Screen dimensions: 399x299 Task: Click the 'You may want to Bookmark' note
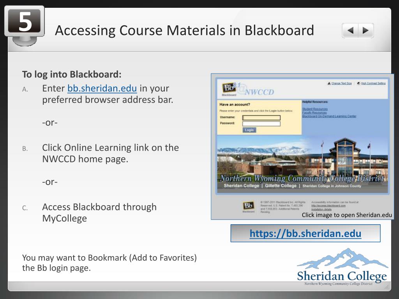(109, 263)
